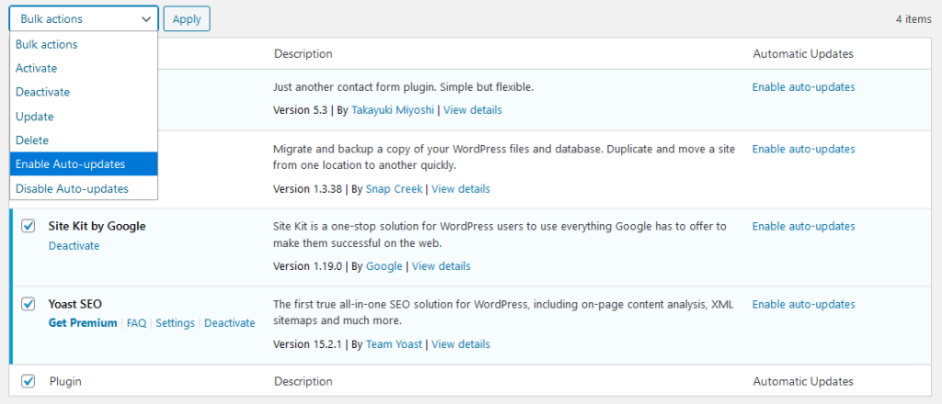Viewport: 942px width, 404px height.
Task: Open the Google author link
Action: click(x=384, y=266)
